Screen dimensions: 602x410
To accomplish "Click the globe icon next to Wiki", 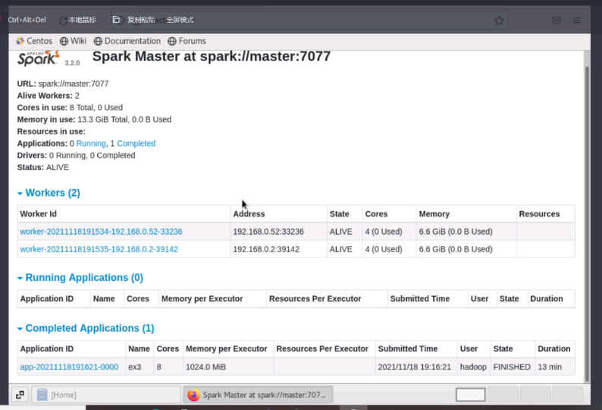I will 64,41.
